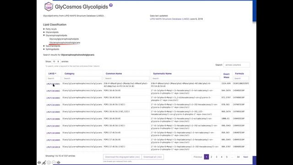The width and height of the screenshot is (293, 165).
Task: Click exact mass value 1524.699
Action: pos(226,83)
